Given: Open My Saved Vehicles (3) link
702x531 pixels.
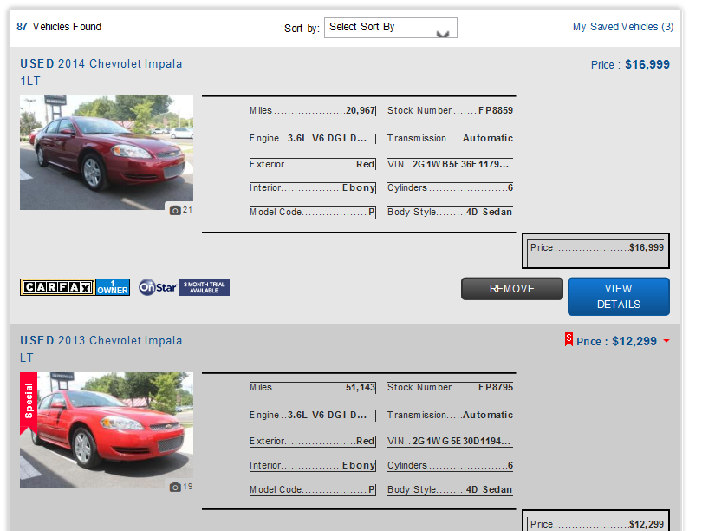Looking at the screenshot, I should 622,27.
